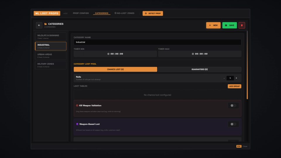Click the Timer Max clock icon
This screenshot has width=281, height=158.
coord(193,54)
